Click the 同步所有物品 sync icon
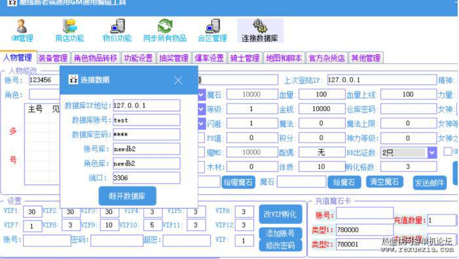The width and height of the screenshot is (459, 259). (165, 30)
